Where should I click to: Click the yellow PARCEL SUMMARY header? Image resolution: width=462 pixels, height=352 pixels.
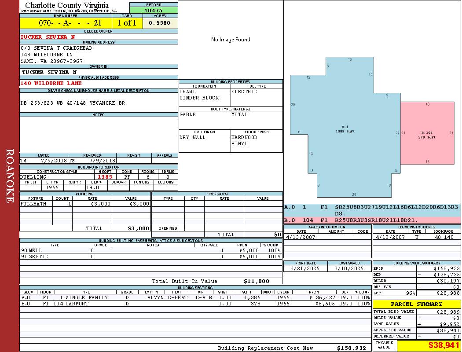416,304
